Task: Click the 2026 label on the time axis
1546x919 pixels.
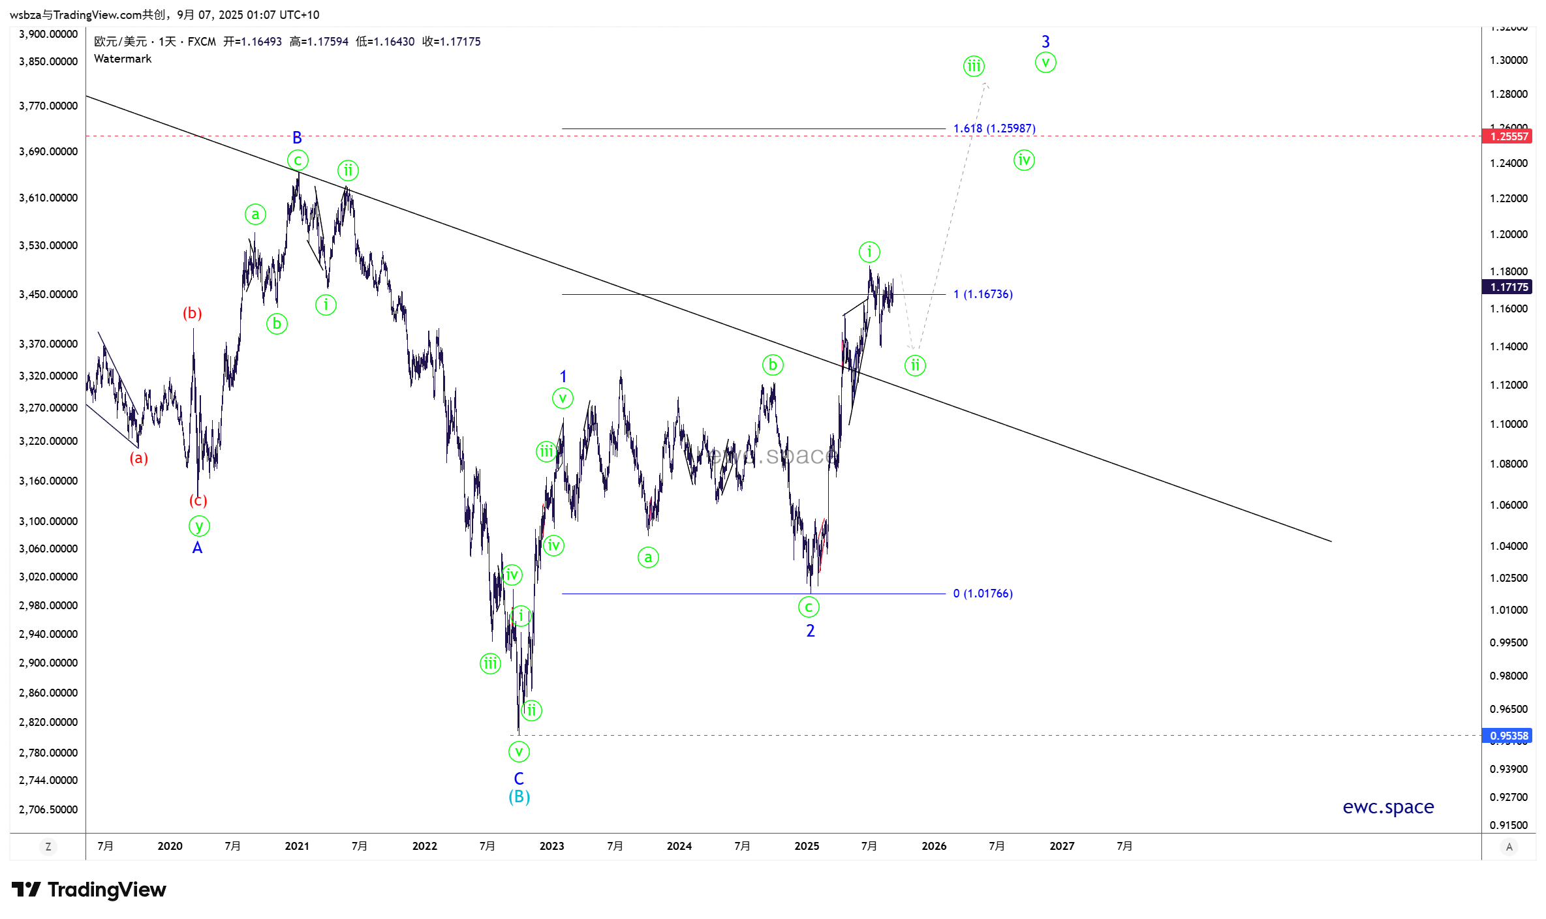Action: (934, 846)
